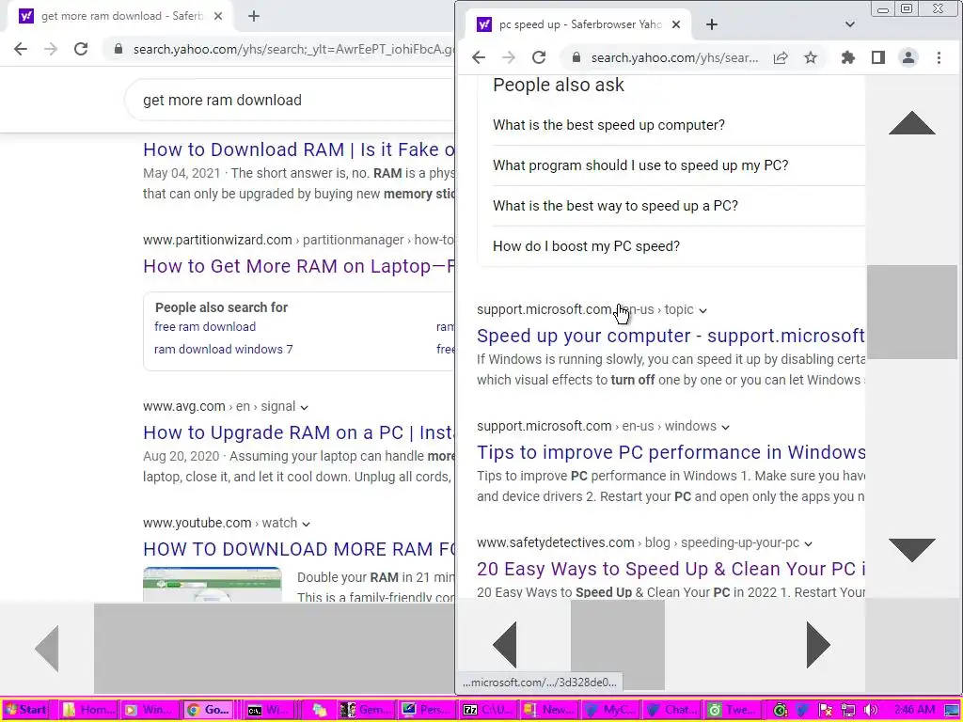Open the dropdown arrow beside 'www.avg.com › en › signal'
The image size is (963, 722).
coord(304,407)
